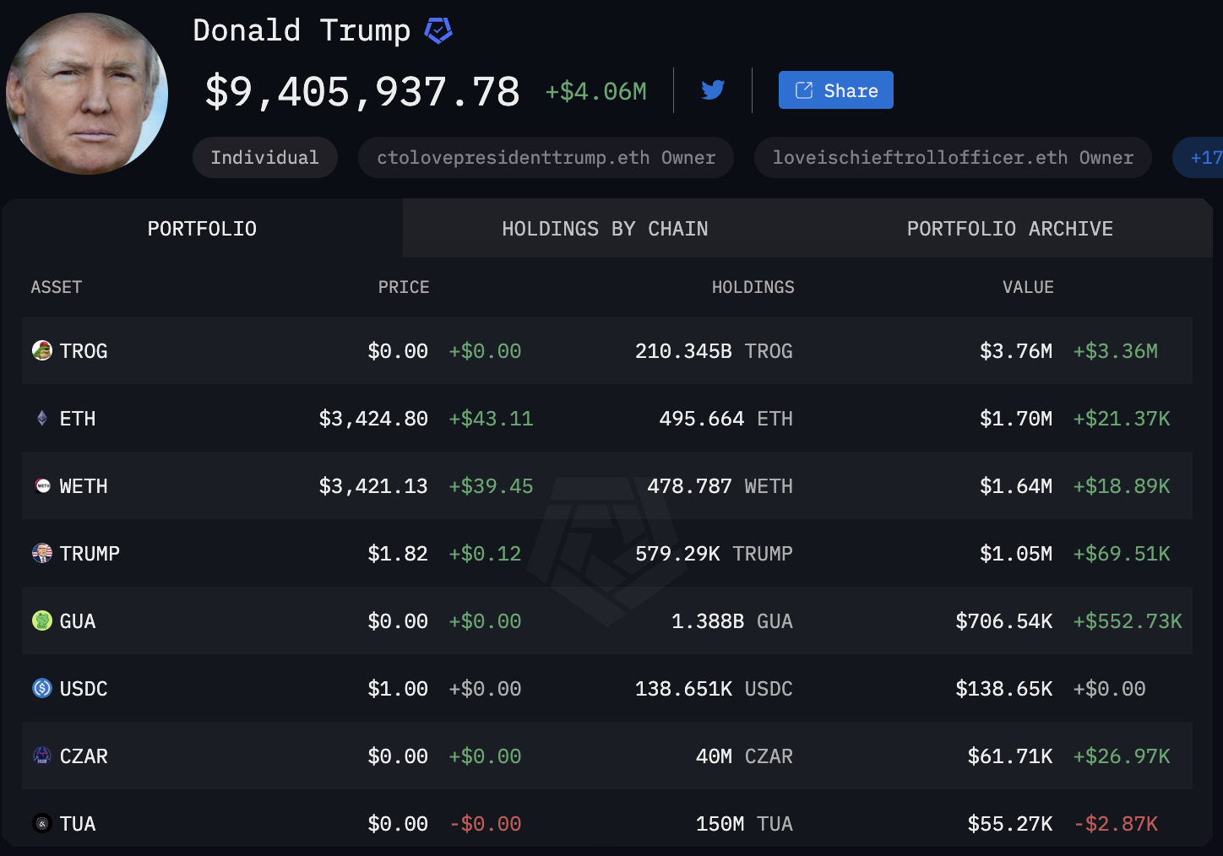Click the +$43.11 ETH price change
The height and width of the screenshot is (856, 1223).
pyautogui.click(x=491, y=419)
